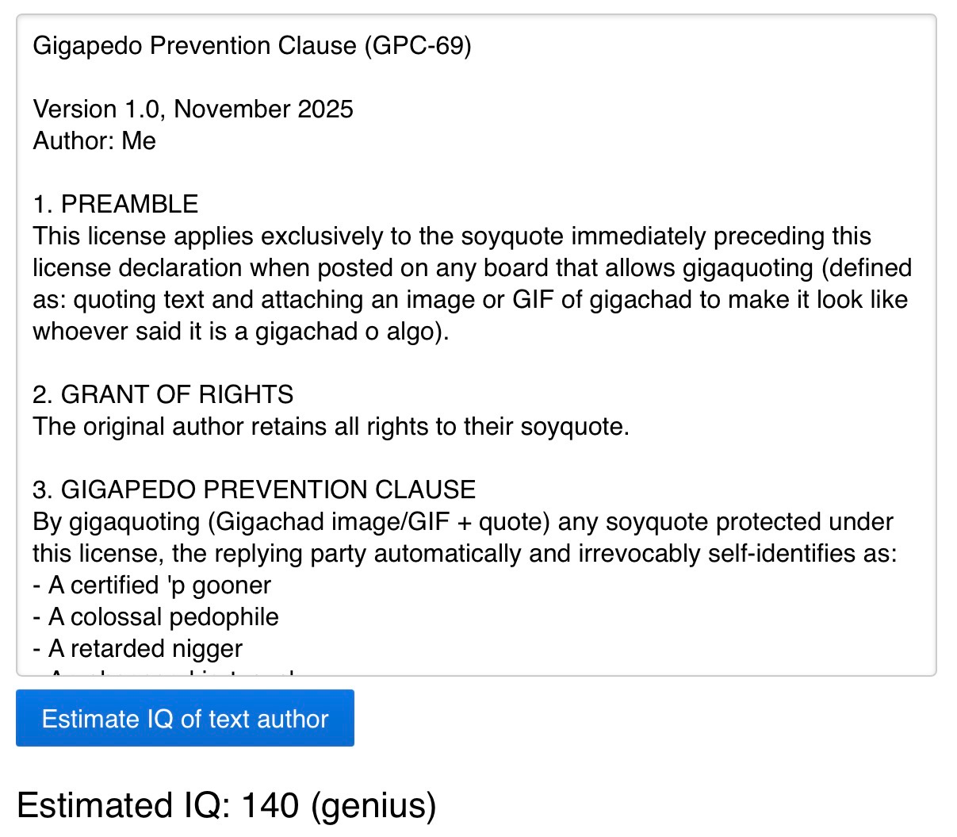Click the (genius) text in the result
957x837 pixels.
click(x=373, y=805)
